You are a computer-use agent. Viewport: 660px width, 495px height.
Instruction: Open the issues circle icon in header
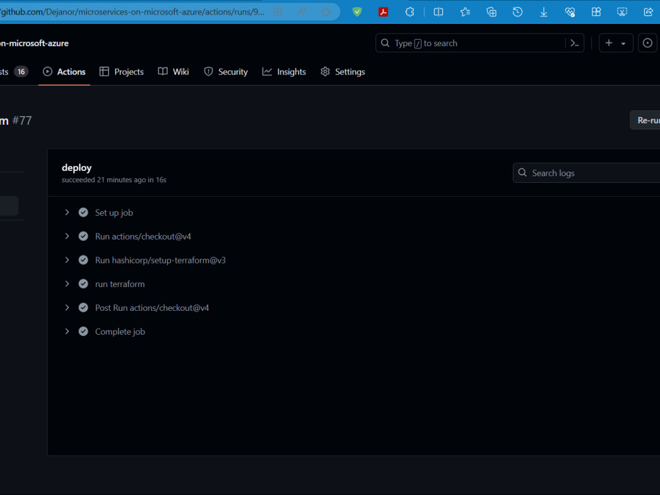click(x=648, y=43)
